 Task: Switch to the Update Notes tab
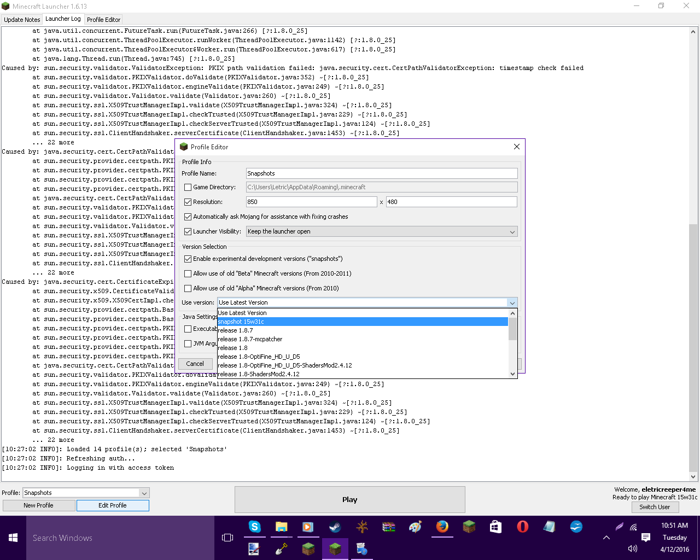tap(22, 20)
